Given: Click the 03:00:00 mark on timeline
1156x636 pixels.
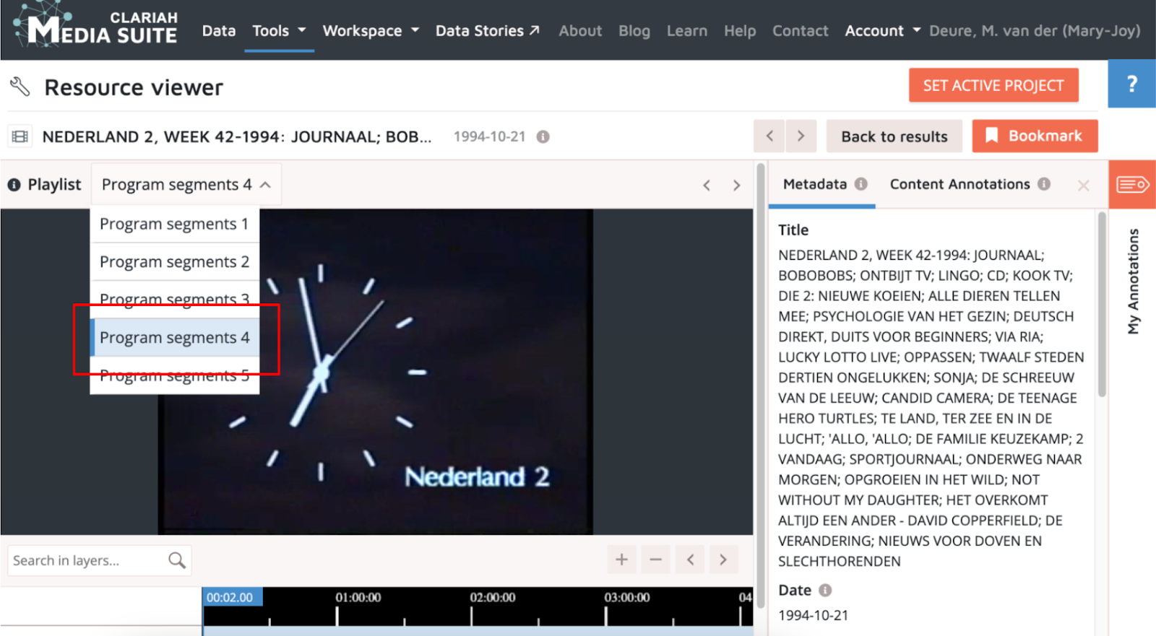Looking at the screenshot, I should 627,598.
